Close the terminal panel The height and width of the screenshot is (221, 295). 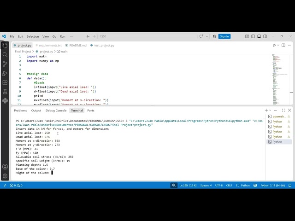tap(289, 110)
